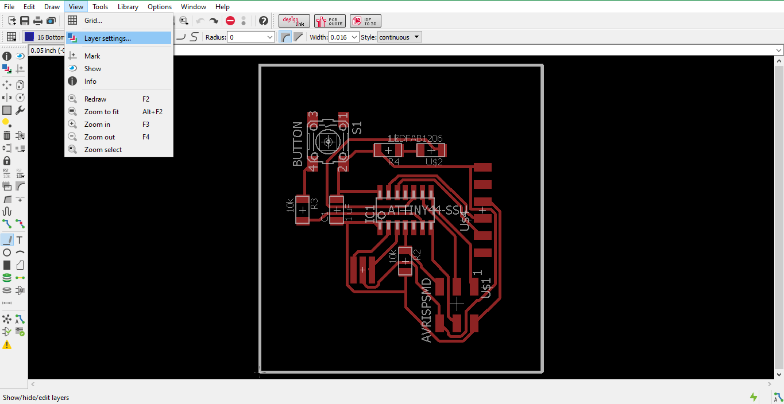Click the Design Link button
The width and height of the screenshot is (784, 404).
coord(295,21)
